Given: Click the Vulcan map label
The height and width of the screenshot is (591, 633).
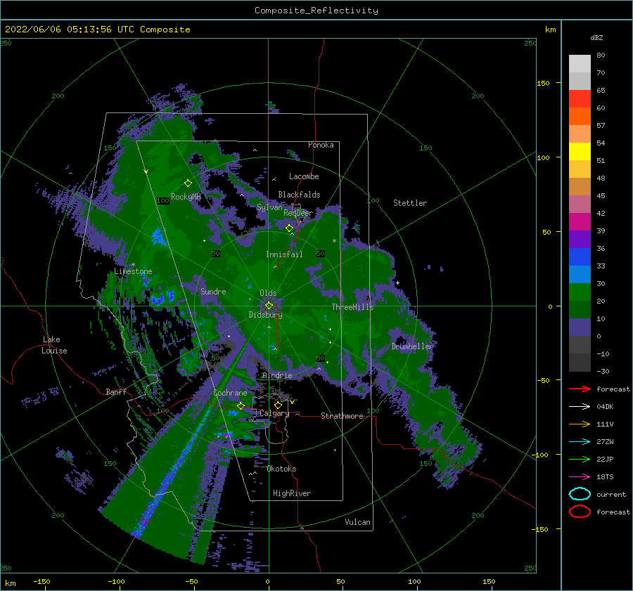Looking at the screenshot, I should 357,522.
